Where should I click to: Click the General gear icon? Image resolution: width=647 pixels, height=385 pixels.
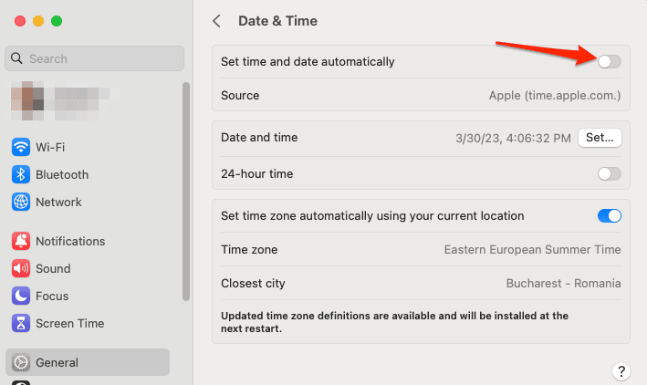click(x=21, y=362)
